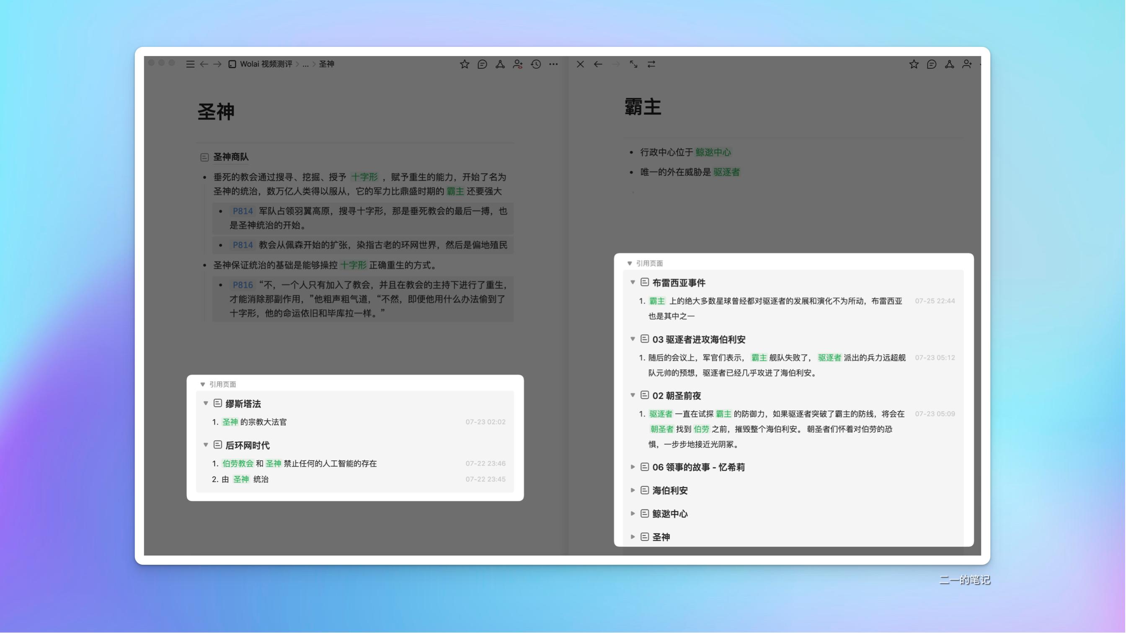Expand the 海伯利安 reference item
The image size is (1126, 633).
(633, 490)
